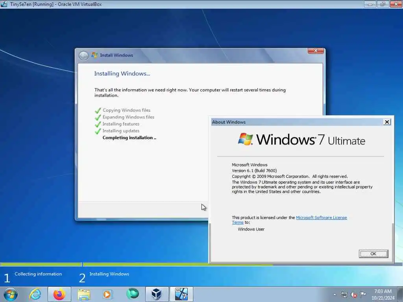Click the copyright 2009 Microsoft line
Viewport: 403px width, 302px height.
tap(290, 177)
